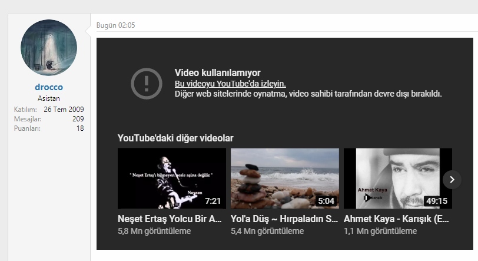The height and width of the screenshot is (261, 478).
Task: Click the Mesajlar count 209
Action: (x=78, y=119)
